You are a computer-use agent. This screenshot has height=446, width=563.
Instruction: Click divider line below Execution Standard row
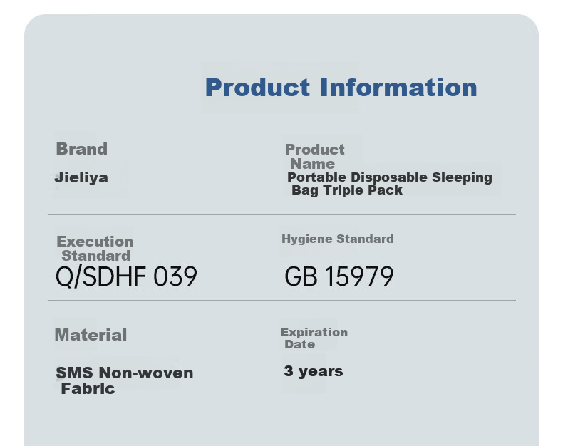point(282,300)
